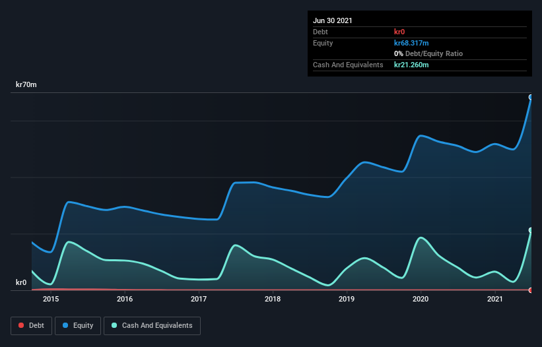Click the kr21.260m cash value in tooltip
This screenshot has height=347, width=542.
click(411, 65)
